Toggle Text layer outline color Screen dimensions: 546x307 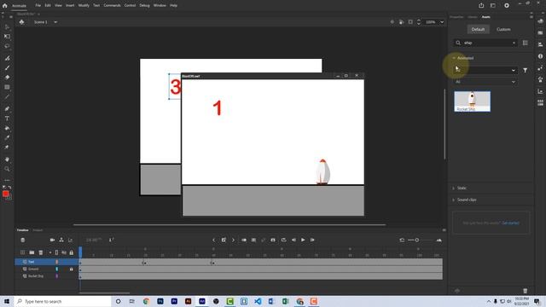pyautogui.click(x=57, y=262)
